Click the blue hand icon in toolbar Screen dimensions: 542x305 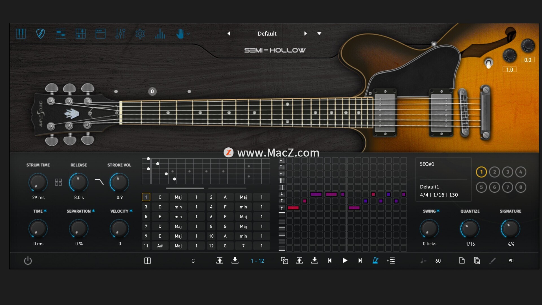click(x=180, y=34)
